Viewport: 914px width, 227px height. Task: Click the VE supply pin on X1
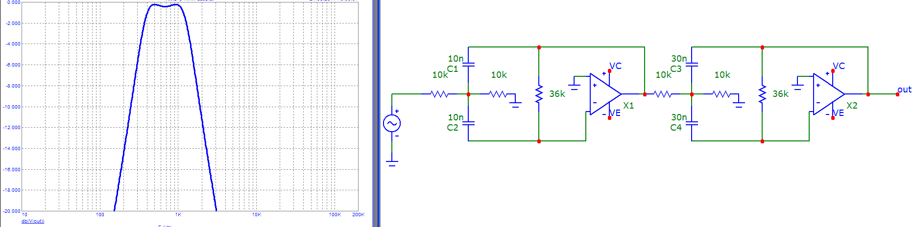609,117
